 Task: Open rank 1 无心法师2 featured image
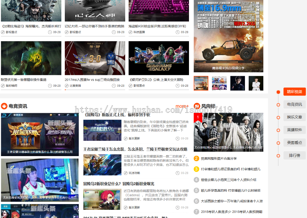point(229,132)
